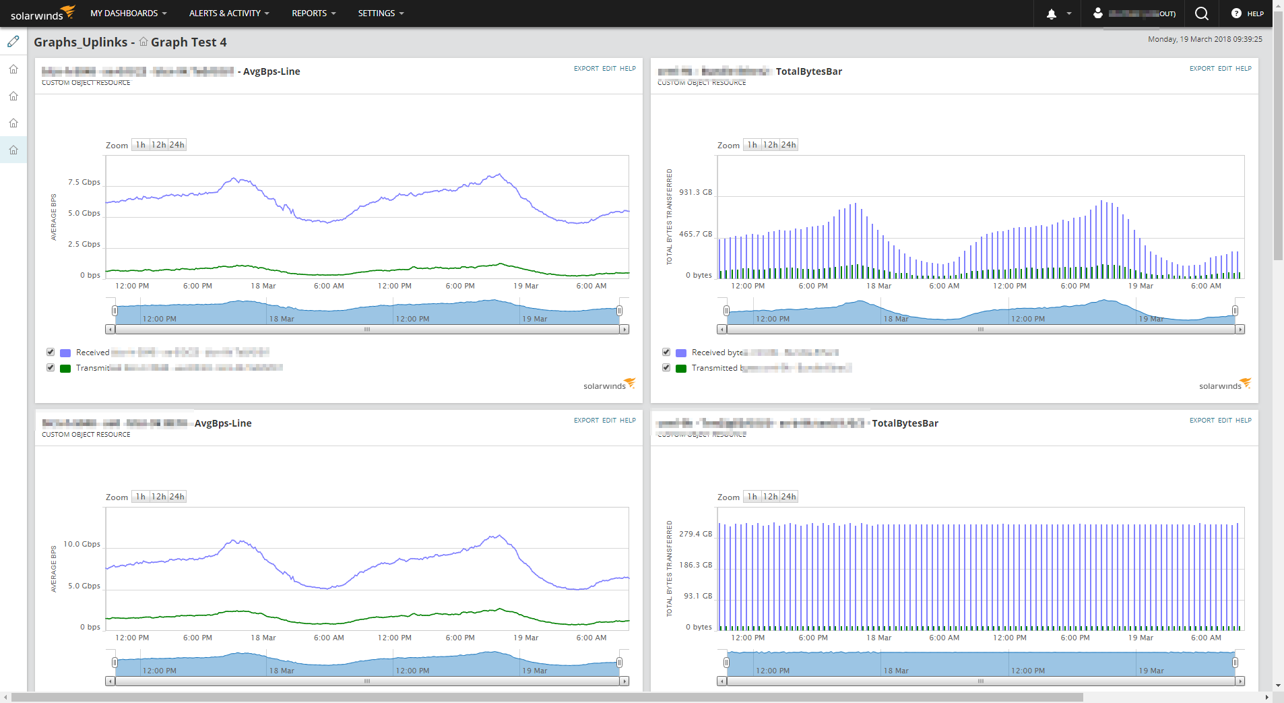Set top TotalBytesBar zoom to 12h
The image size is (1284, 703).
tap(770, 145)
